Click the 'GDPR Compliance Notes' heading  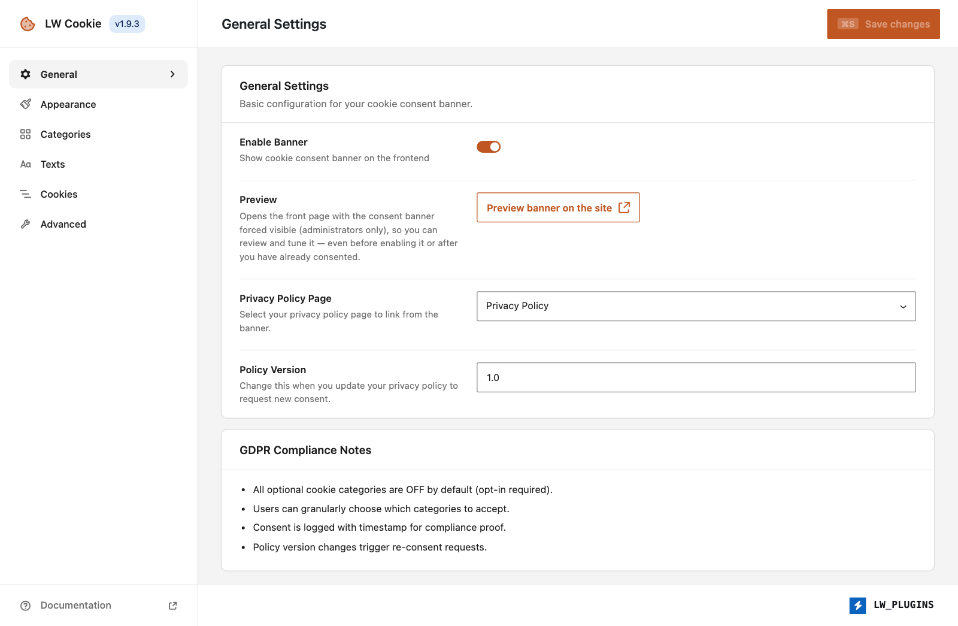[x=305, y=450]
